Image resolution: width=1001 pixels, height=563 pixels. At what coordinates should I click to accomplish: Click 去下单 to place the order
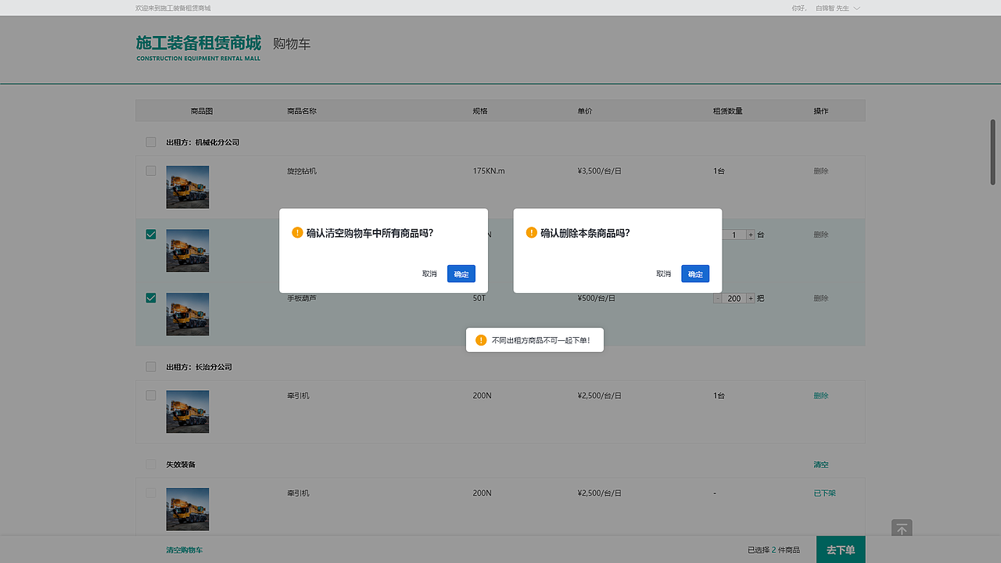click(x=841, y=550)
